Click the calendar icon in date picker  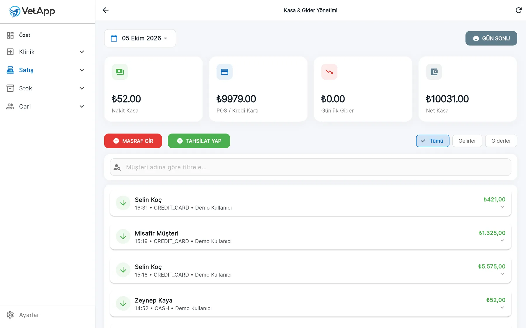[x=114, y=38]
